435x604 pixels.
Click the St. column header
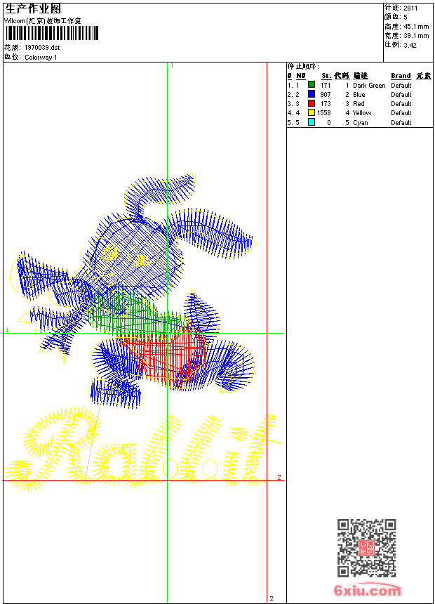click(326, 76)
